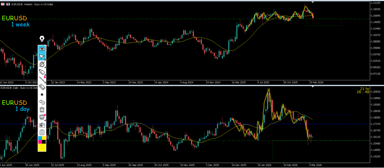Pick the yellow color swatch in palette
This screenshot has height=168, width=384.
pos(42,147)
